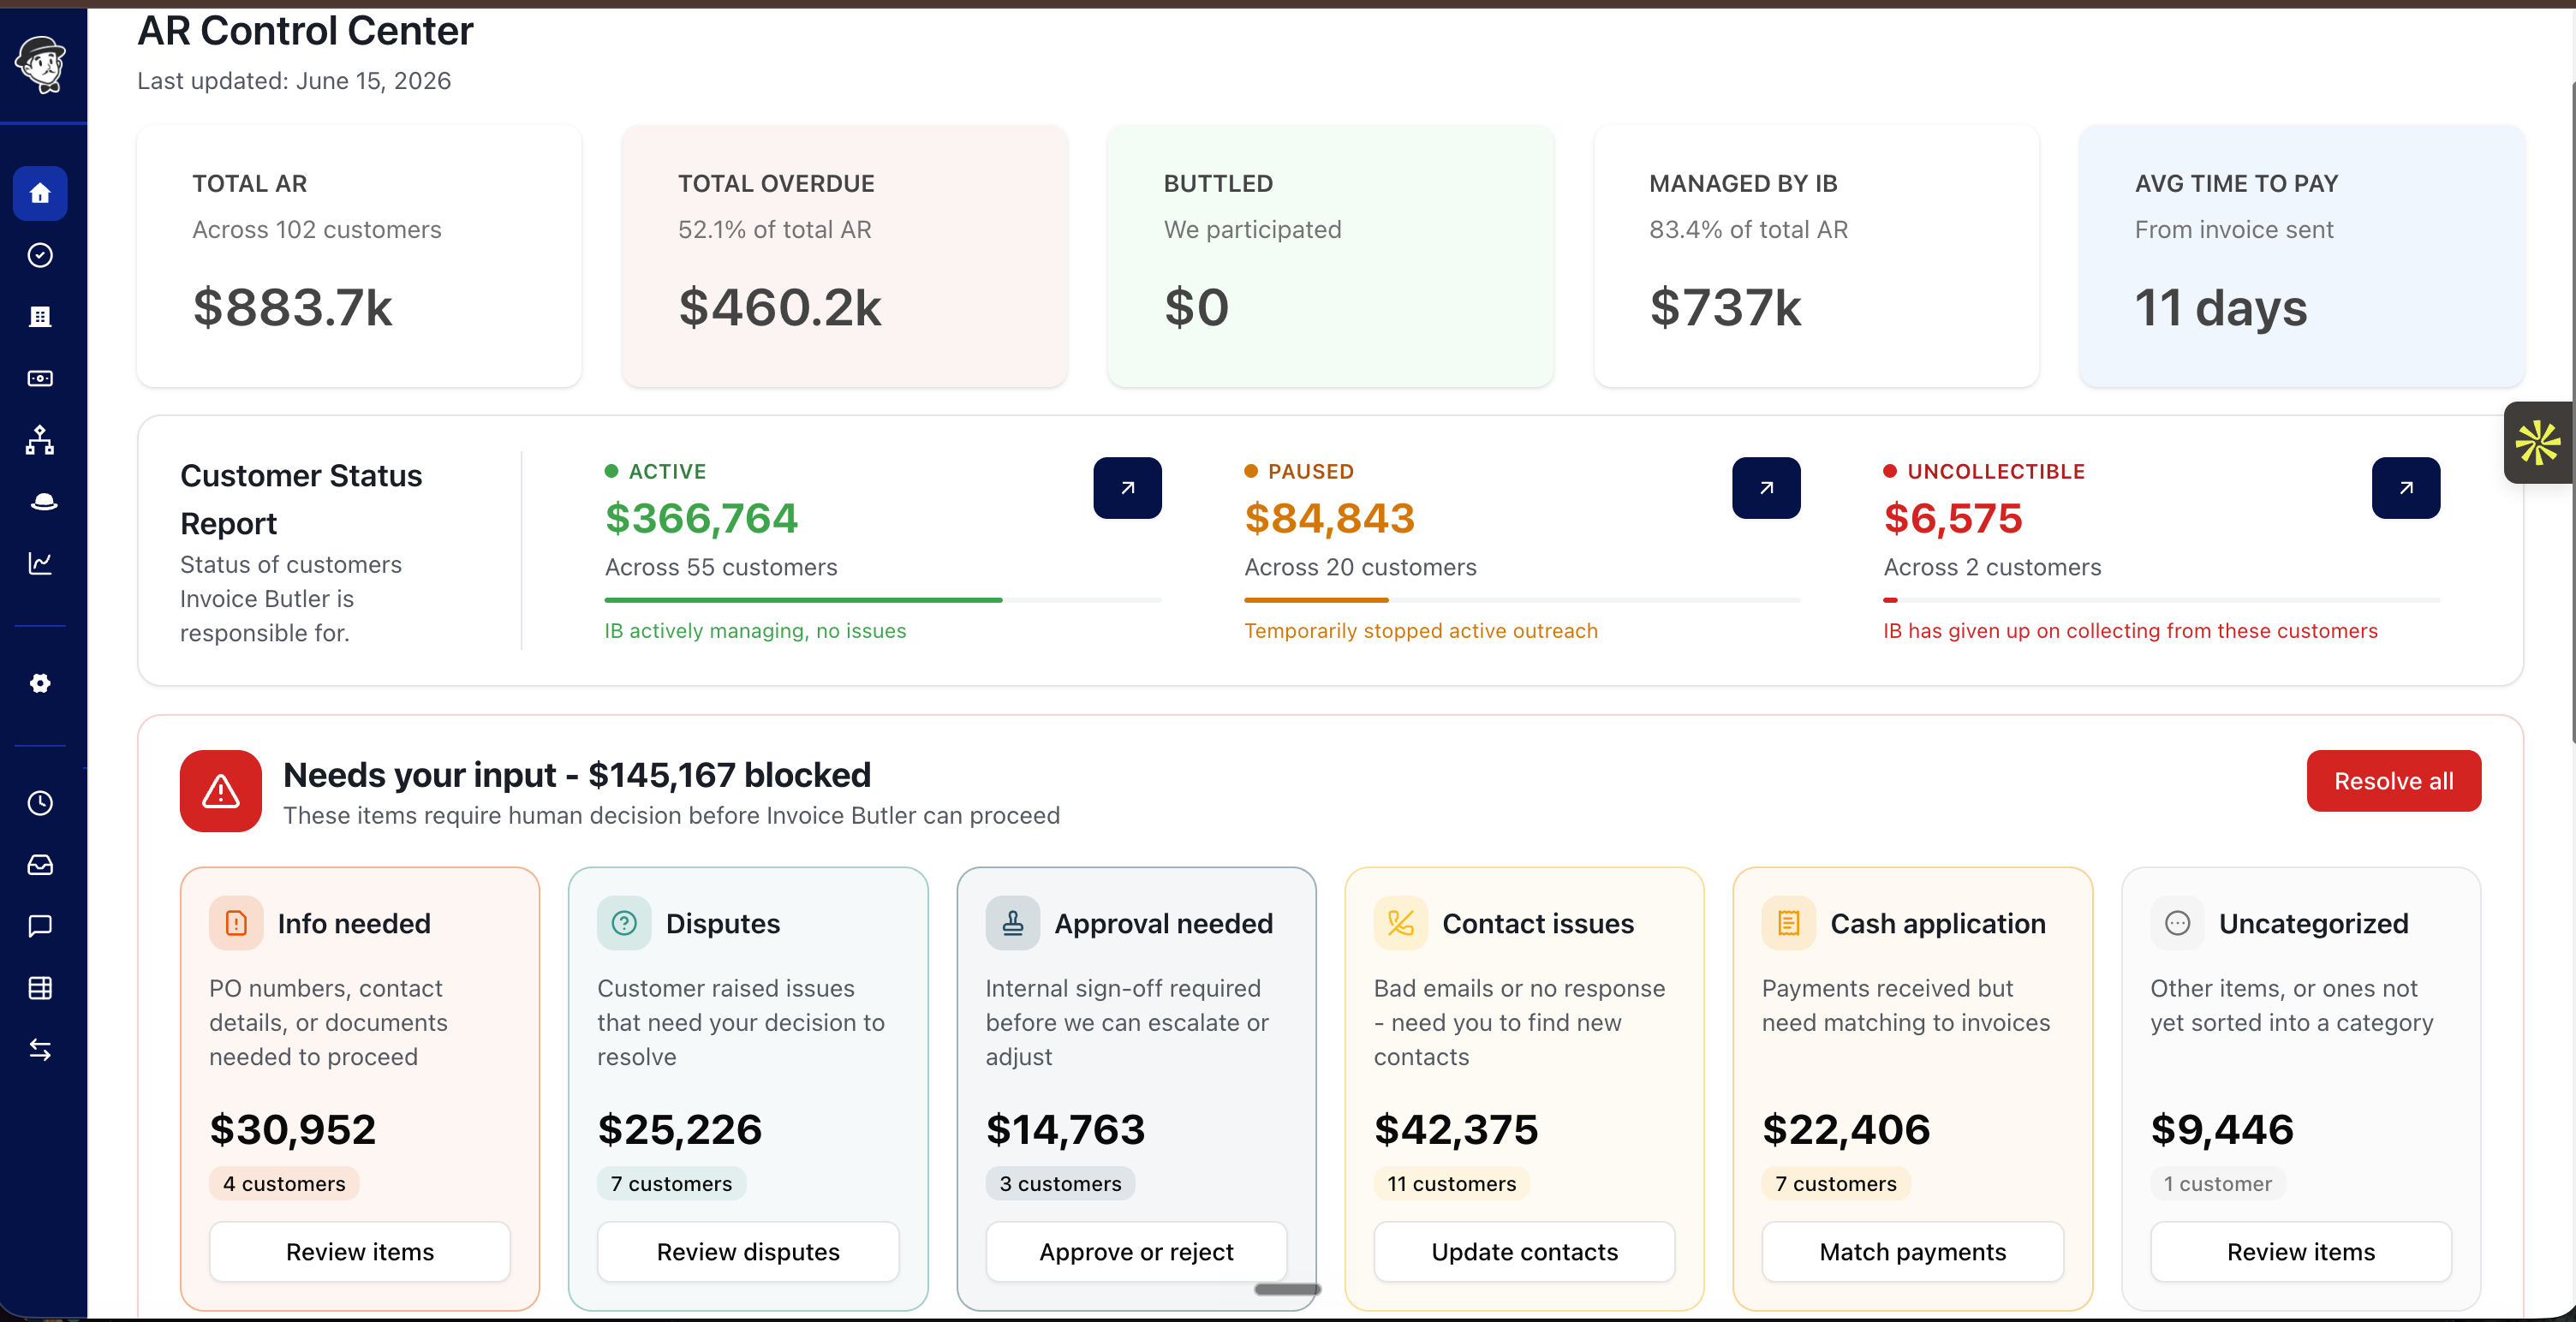Viewport: 2576px width, 1322px height.
Task: Click 'Customer Status Report' heading
Action: (301, 499)
